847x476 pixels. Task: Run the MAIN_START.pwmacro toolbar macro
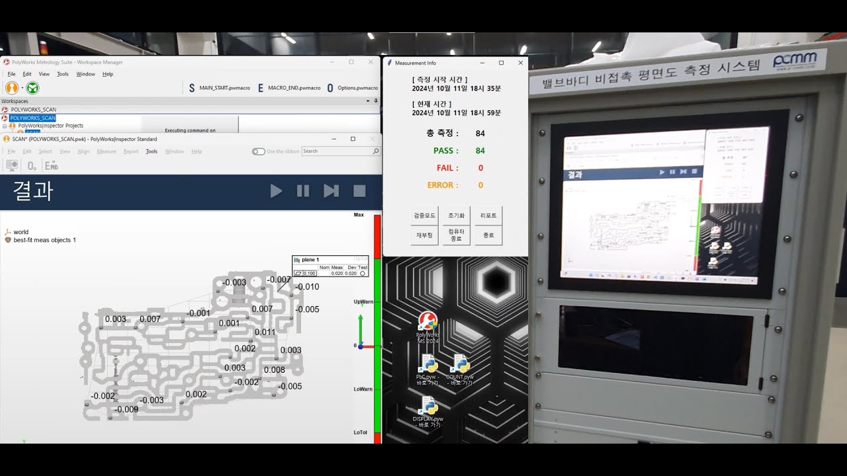(x=219, y=87)
